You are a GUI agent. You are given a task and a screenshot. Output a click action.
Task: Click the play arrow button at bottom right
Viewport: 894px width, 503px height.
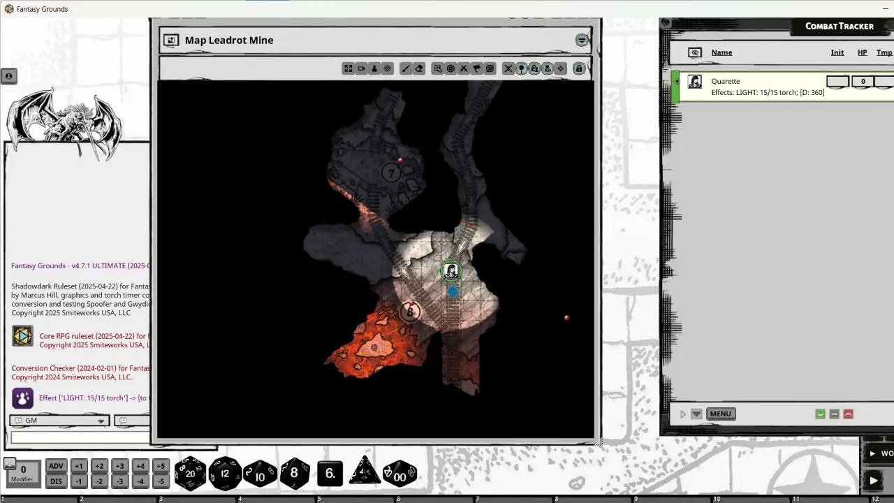[874, 480]
